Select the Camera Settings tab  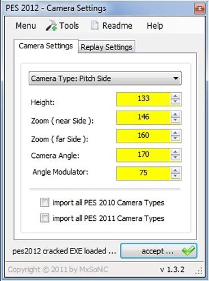coord(46,46)
